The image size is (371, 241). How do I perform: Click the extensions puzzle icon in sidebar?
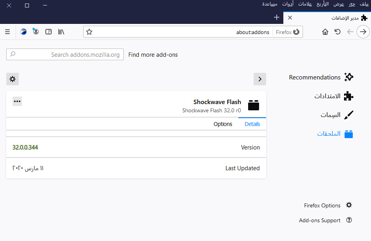pos(349,96)
